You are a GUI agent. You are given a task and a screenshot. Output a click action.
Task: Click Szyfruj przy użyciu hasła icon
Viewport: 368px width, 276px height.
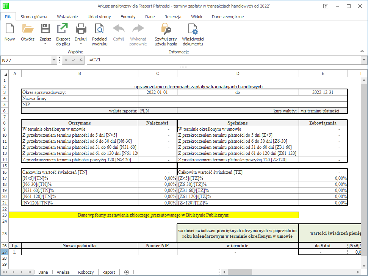pyautogui.click(x=166, y=29)
